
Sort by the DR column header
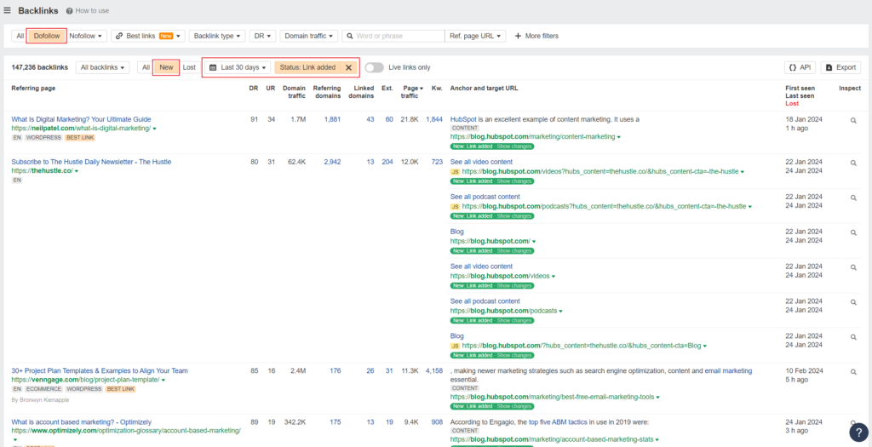tap(253, 88)
